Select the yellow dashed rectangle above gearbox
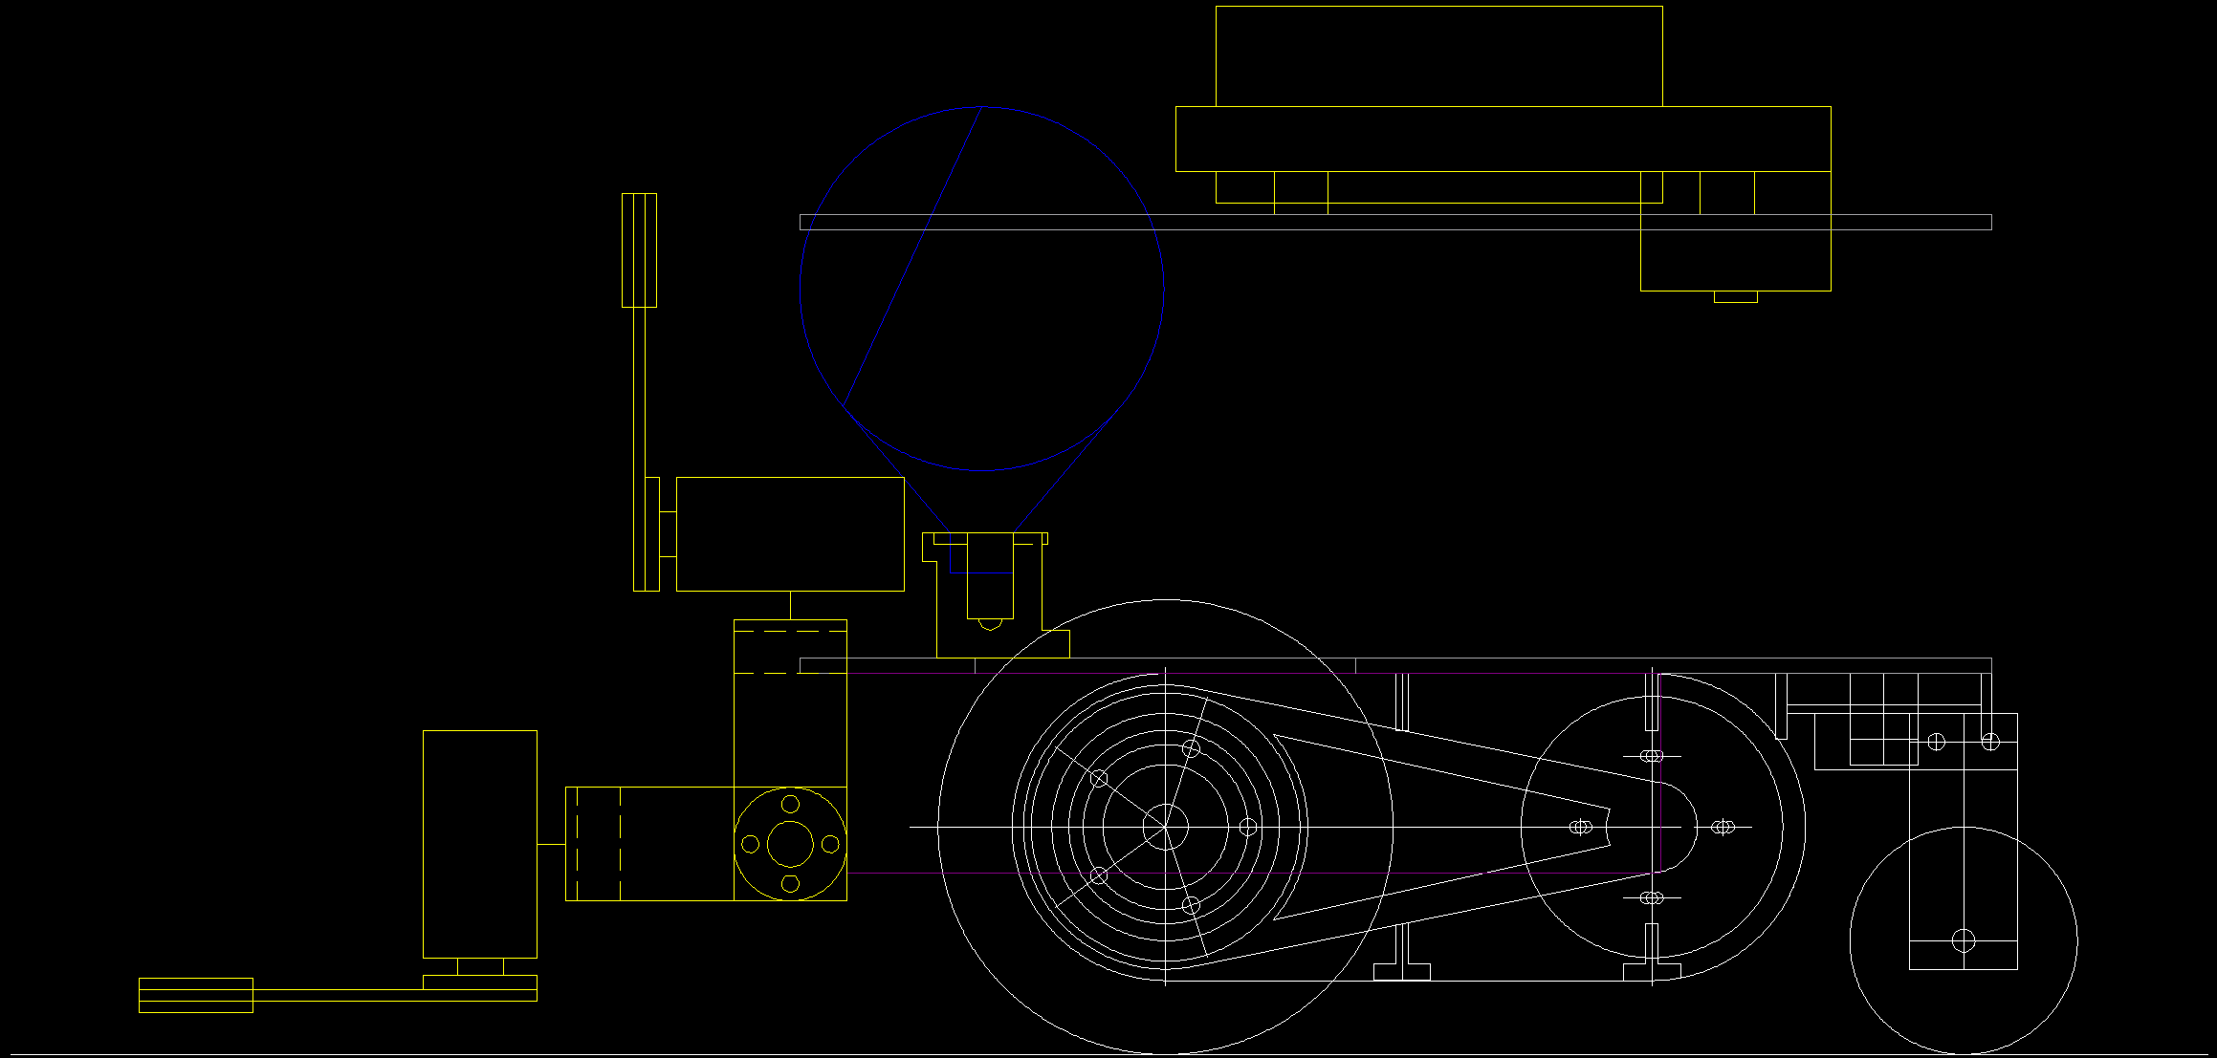 coord(790,652)
